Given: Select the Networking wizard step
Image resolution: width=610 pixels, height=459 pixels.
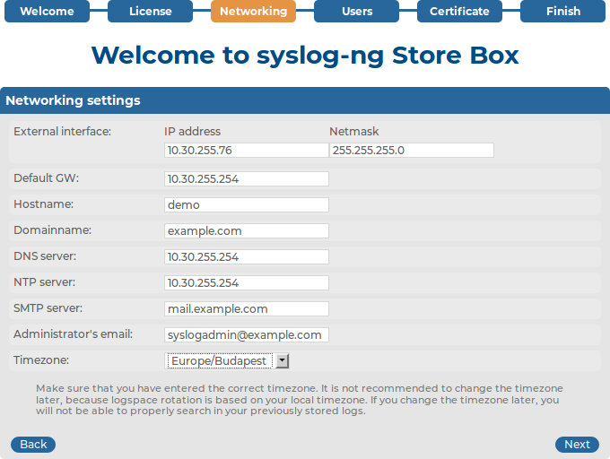Looking at the screenshot, I should click(253, 11).
